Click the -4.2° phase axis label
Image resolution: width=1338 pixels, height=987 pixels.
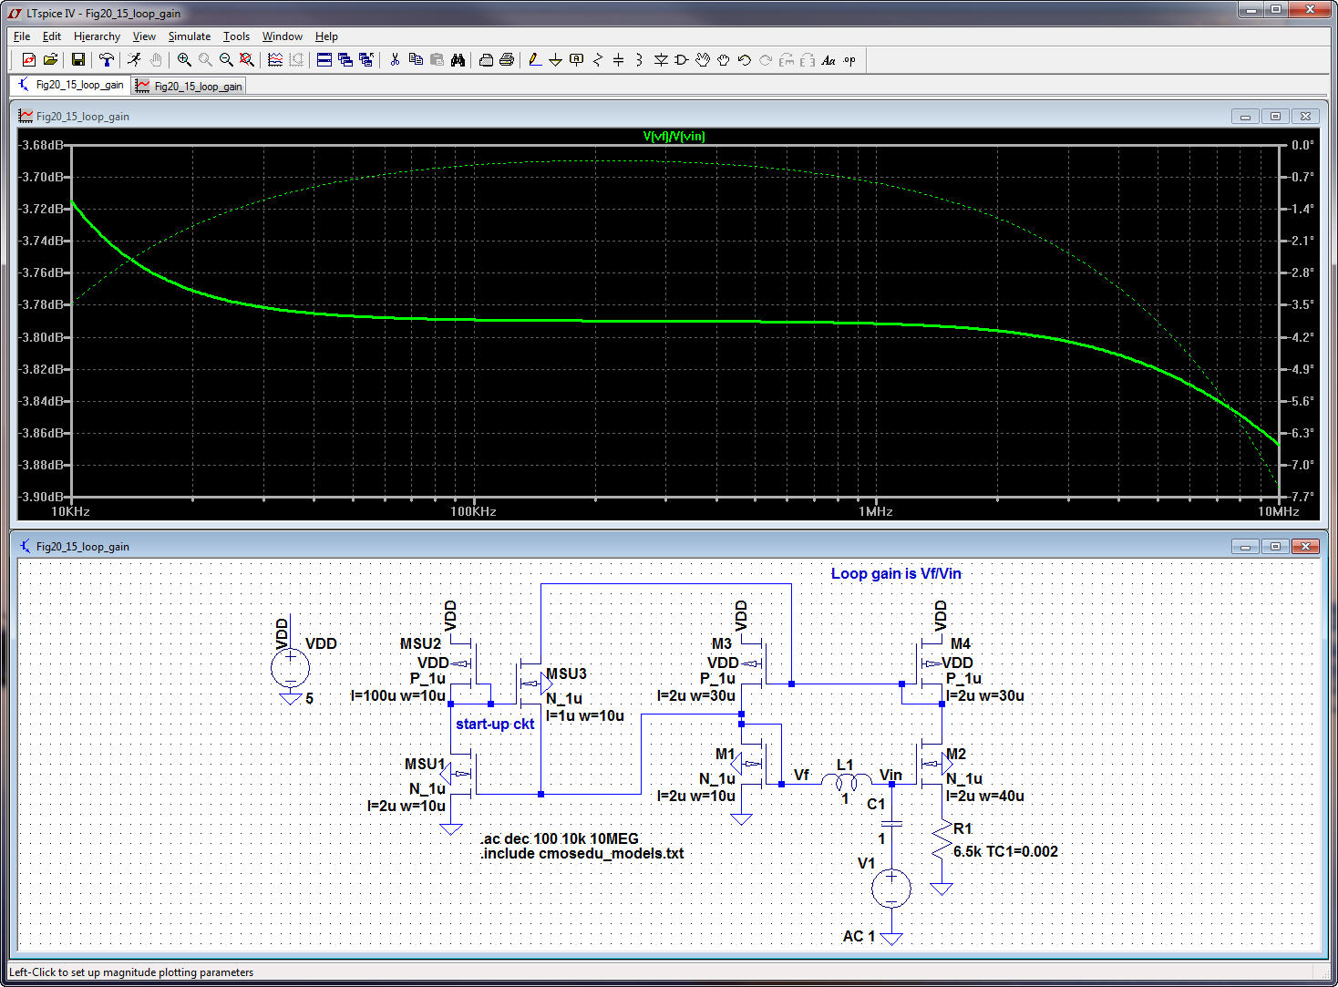(1302, 337)
